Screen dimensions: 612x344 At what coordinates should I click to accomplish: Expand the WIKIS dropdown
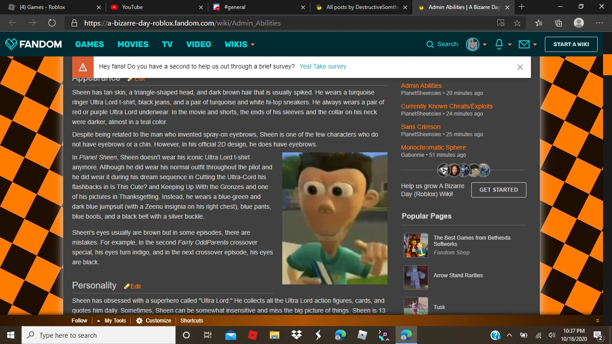239,44
